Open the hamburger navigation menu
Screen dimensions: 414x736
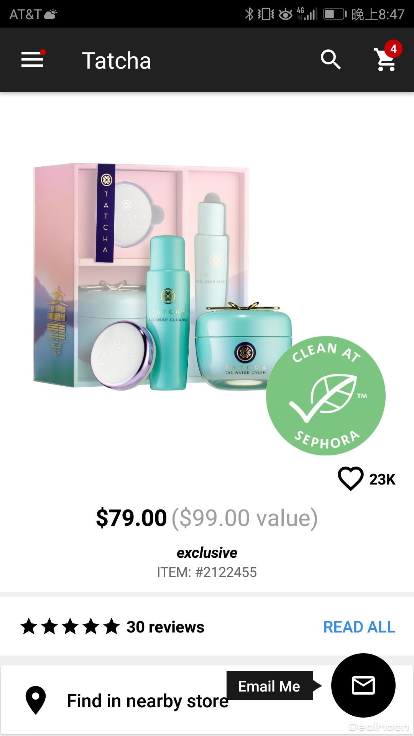32,59
